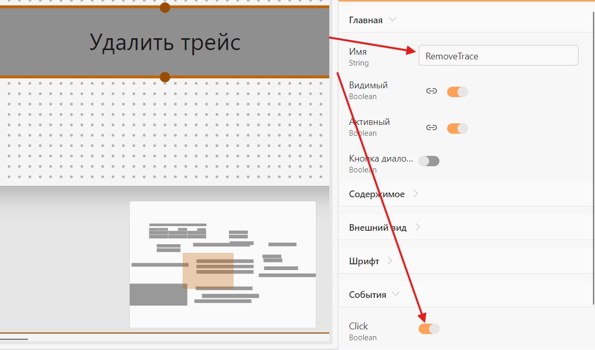Collapse the Главная section chevron

pyautogui.click(x=393, y=19)
